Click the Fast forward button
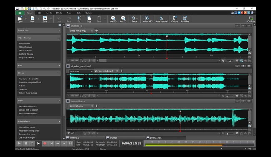The width and height of the screenshot is (271, 157). tap(64, 143)
